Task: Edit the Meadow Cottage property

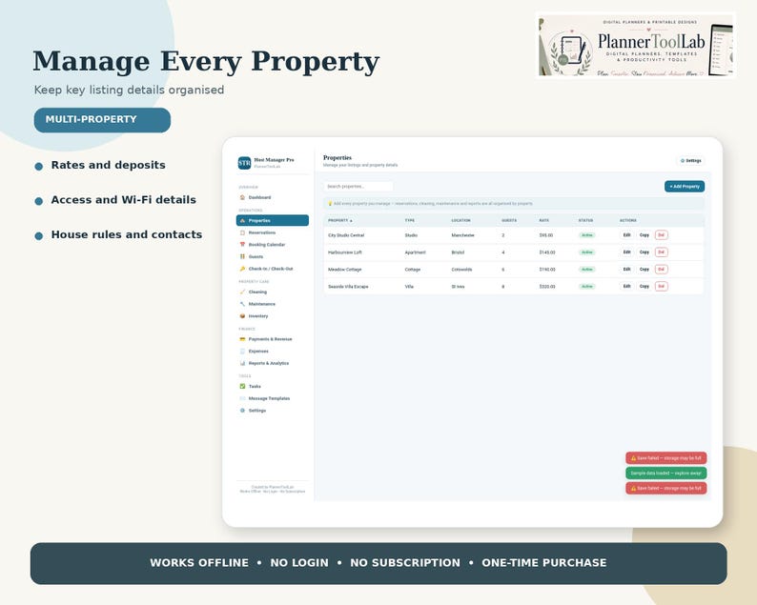Action: 626,270
